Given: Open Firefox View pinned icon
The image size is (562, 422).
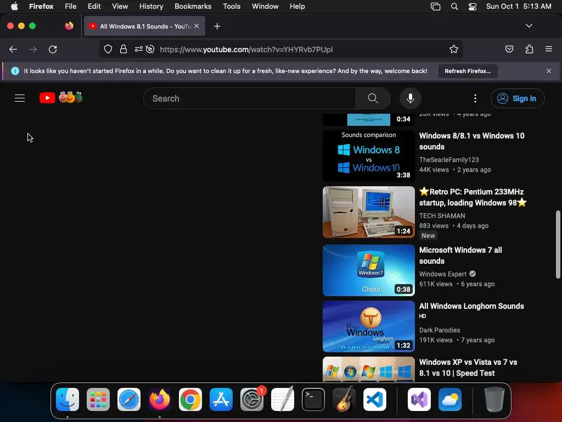Looking at the screenshot, I should click(69, 26).
